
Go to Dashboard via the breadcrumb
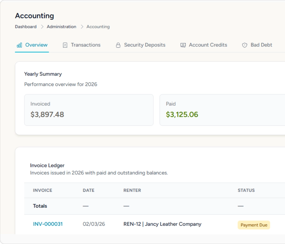(26, 27)
